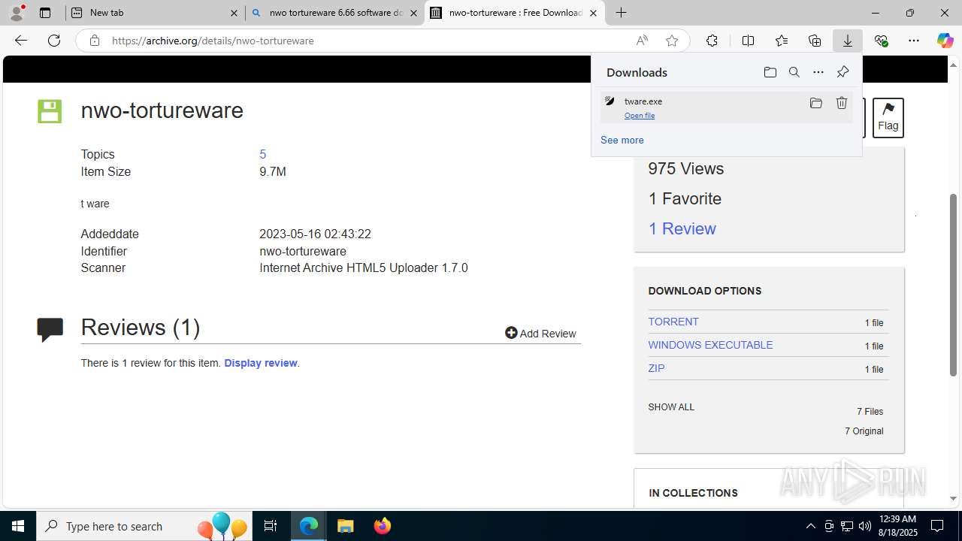
Task: Close the nwo tortureware search tab
Action: tap(413, 13)
